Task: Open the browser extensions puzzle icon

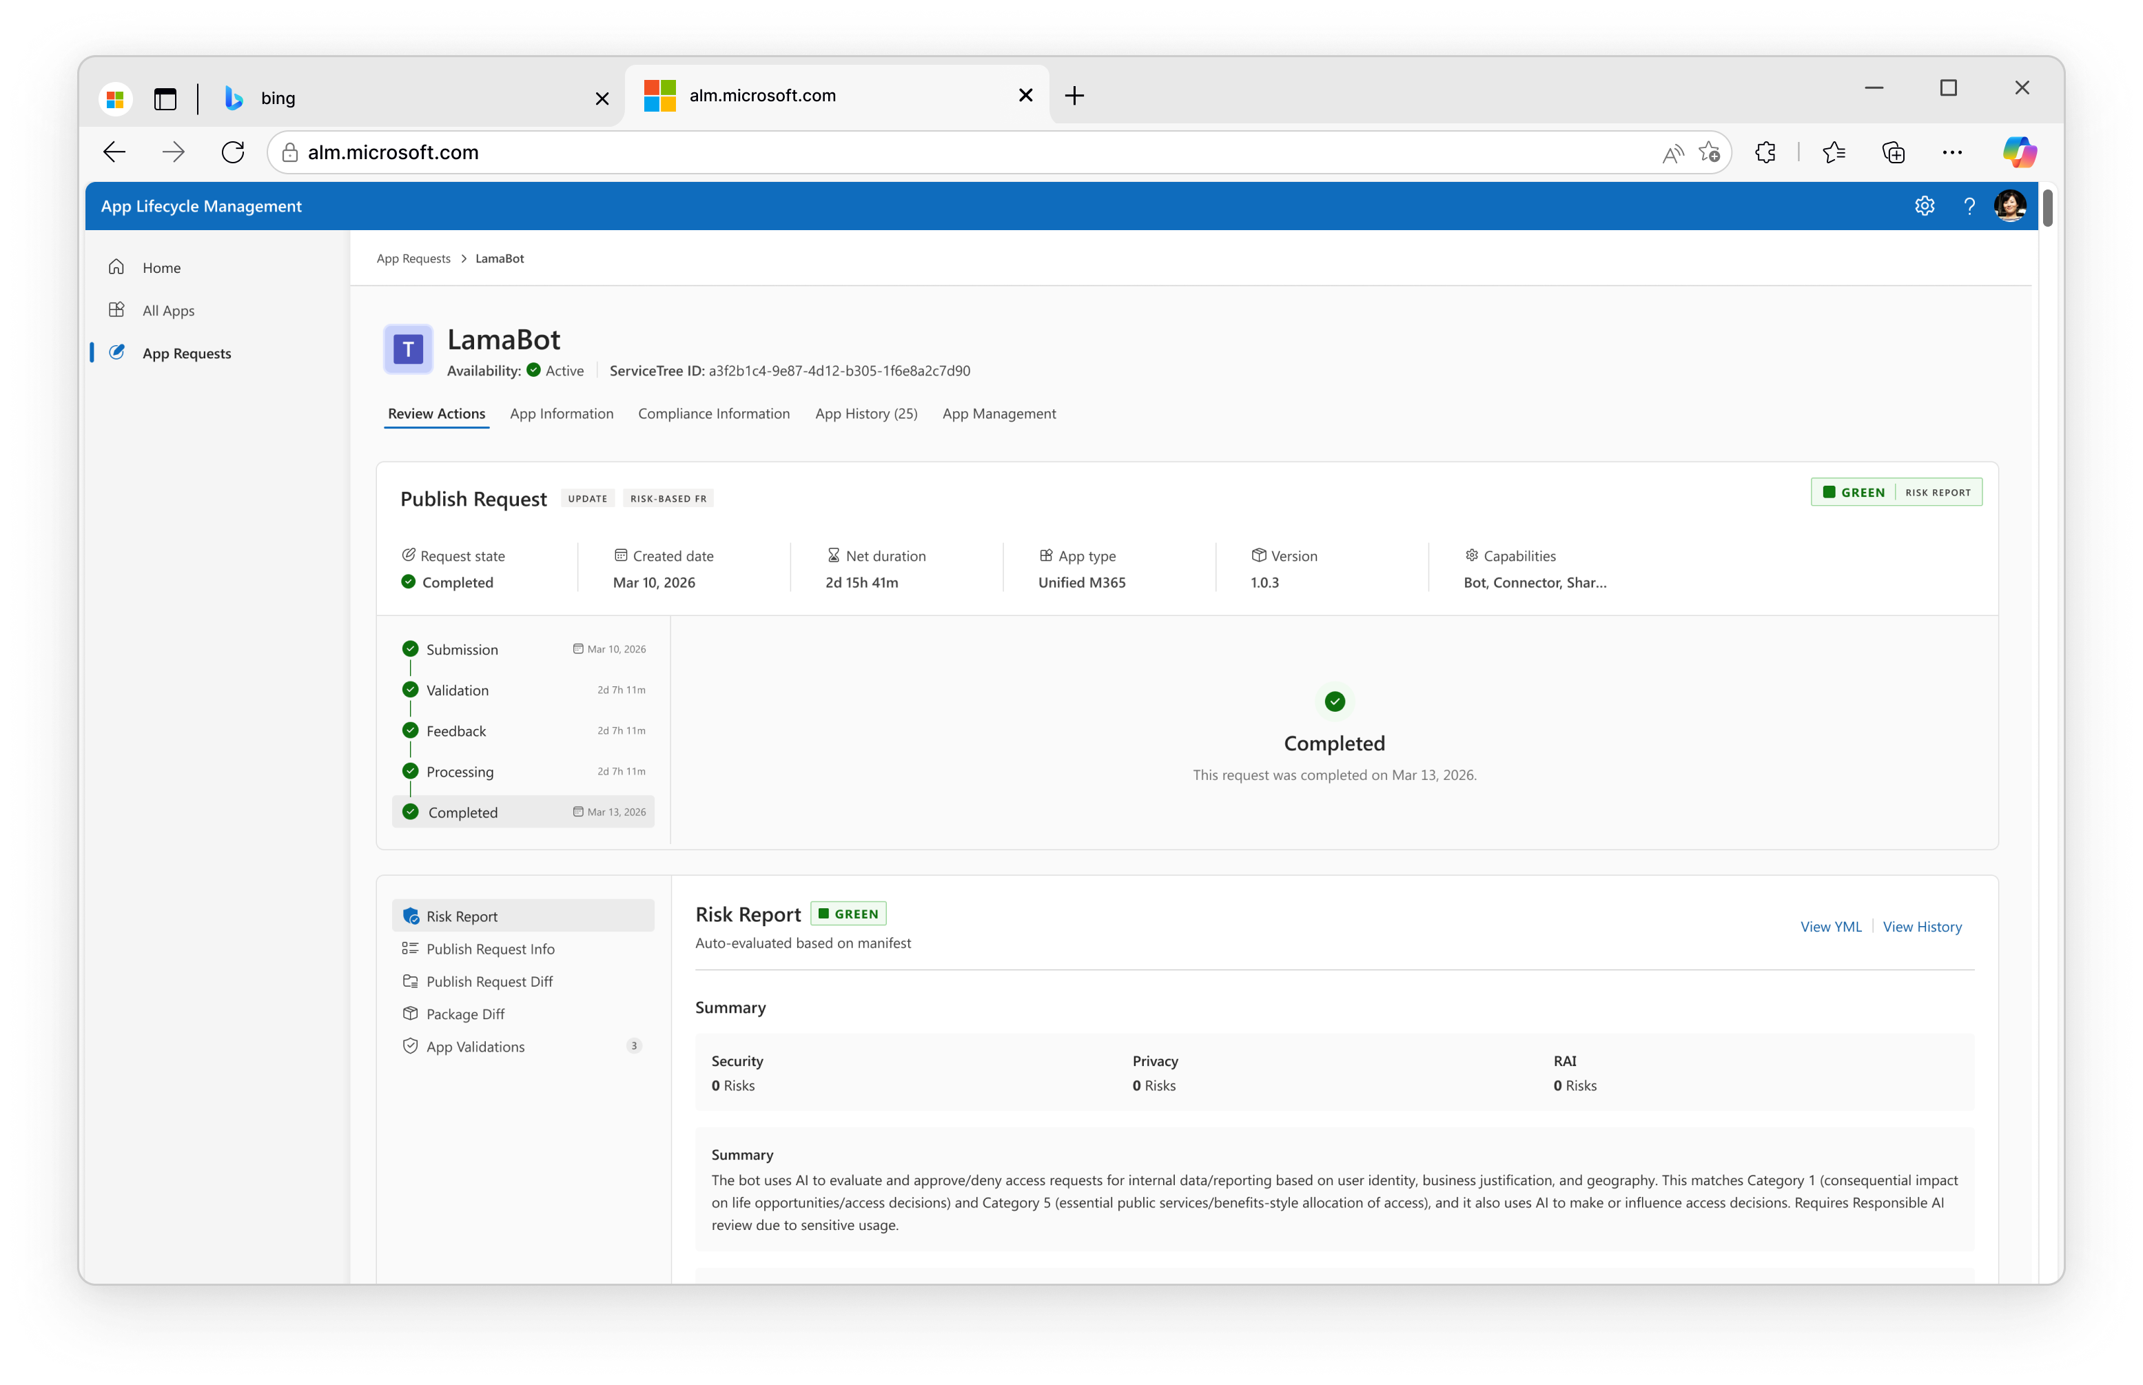Action: click(1765, 152)
